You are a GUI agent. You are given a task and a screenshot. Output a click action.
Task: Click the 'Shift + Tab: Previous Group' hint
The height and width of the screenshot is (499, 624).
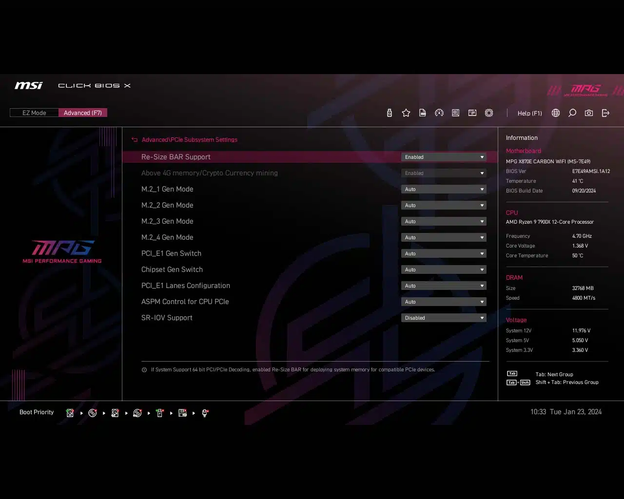567,382
